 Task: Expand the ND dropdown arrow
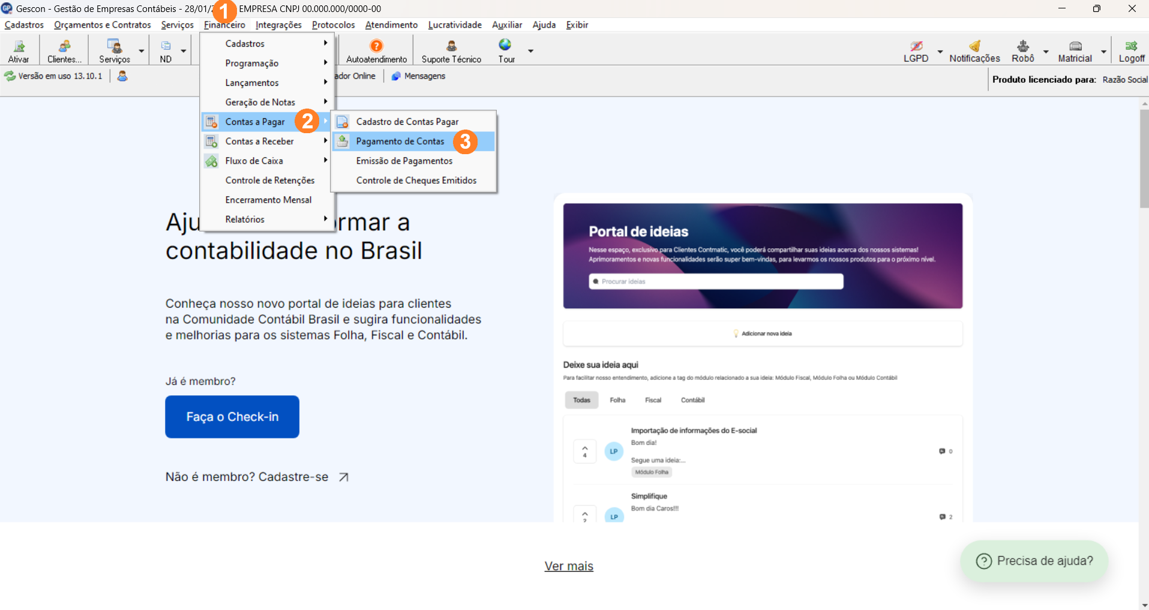coord(184,51)
